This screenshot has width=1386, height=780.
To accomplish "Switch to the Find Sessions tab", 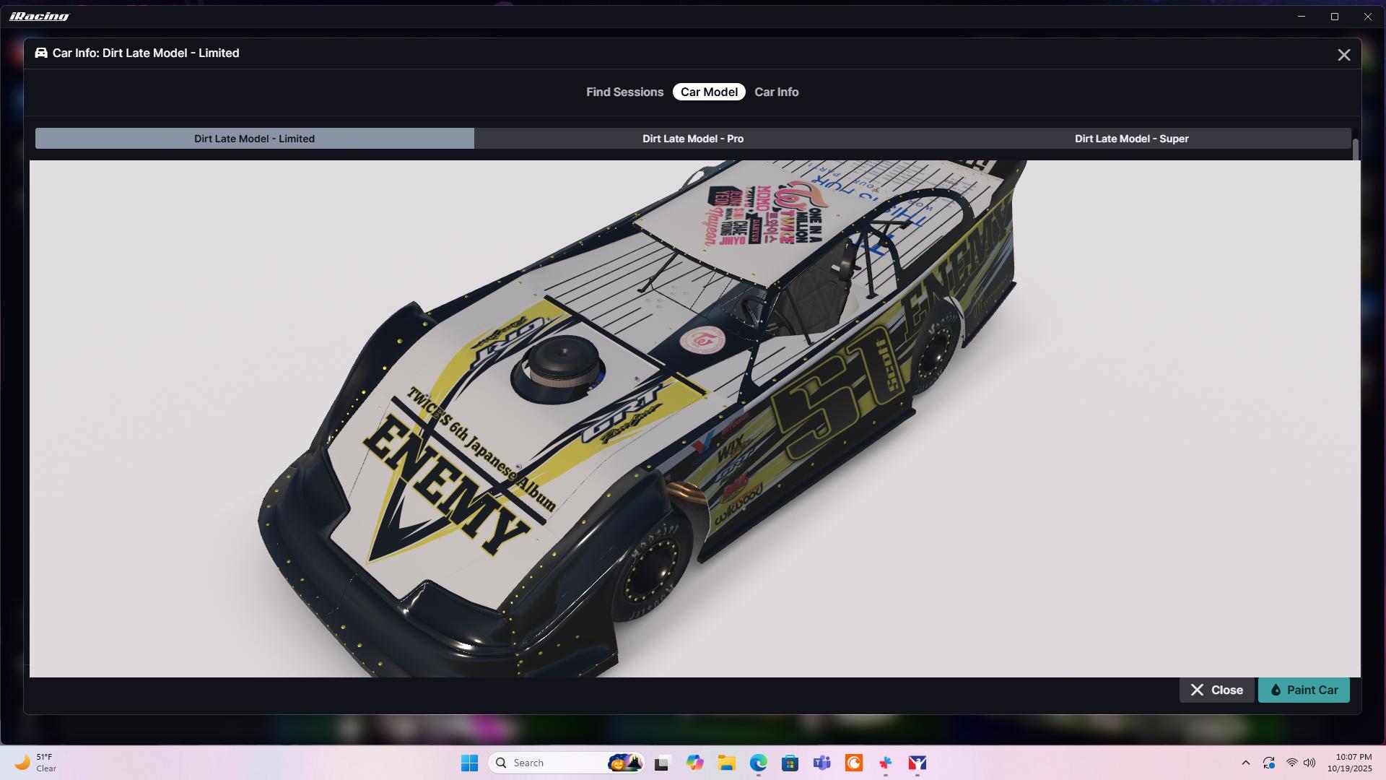I will [x=624, y=92].
